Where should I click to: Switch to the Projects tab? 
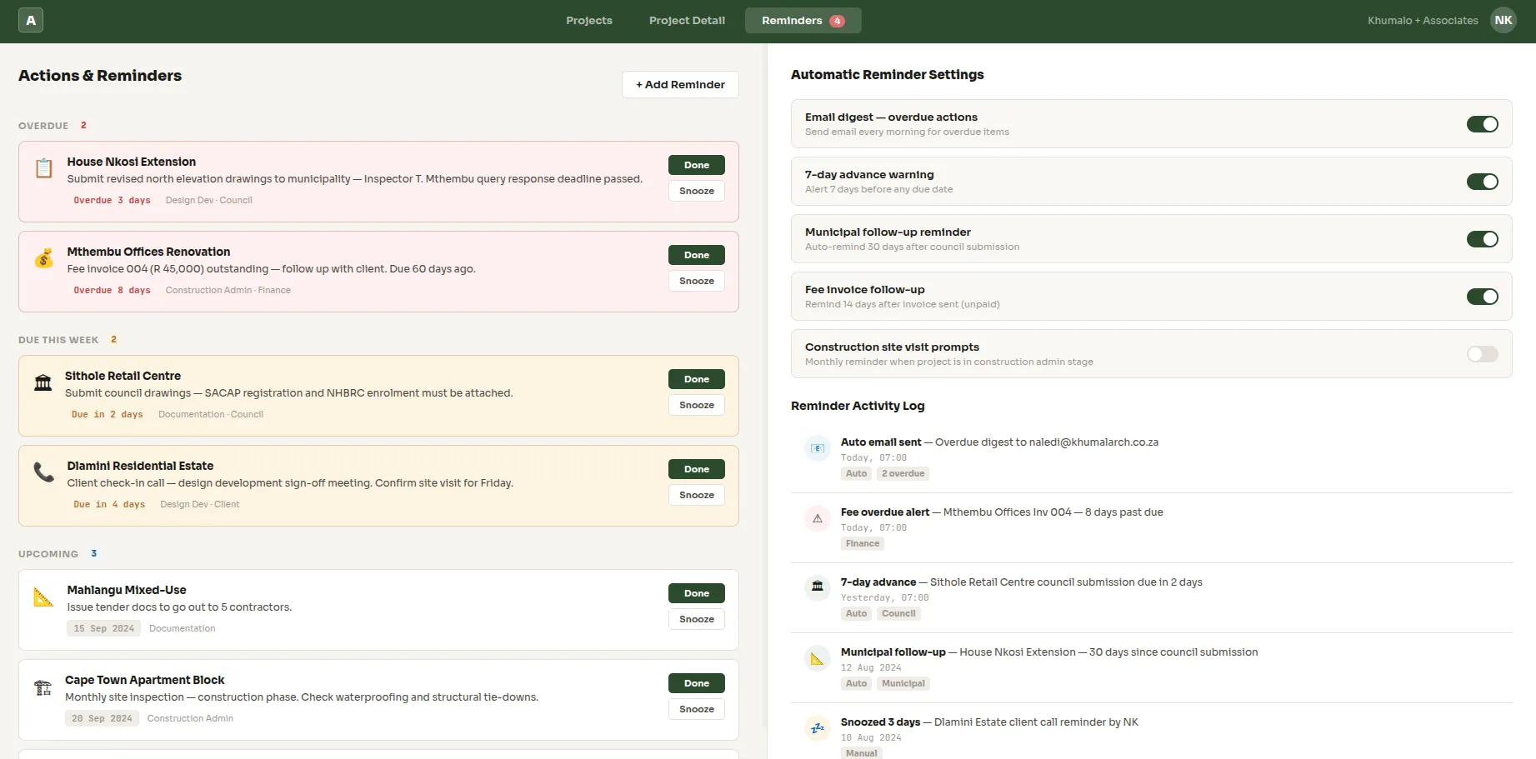tap(588, 20)
